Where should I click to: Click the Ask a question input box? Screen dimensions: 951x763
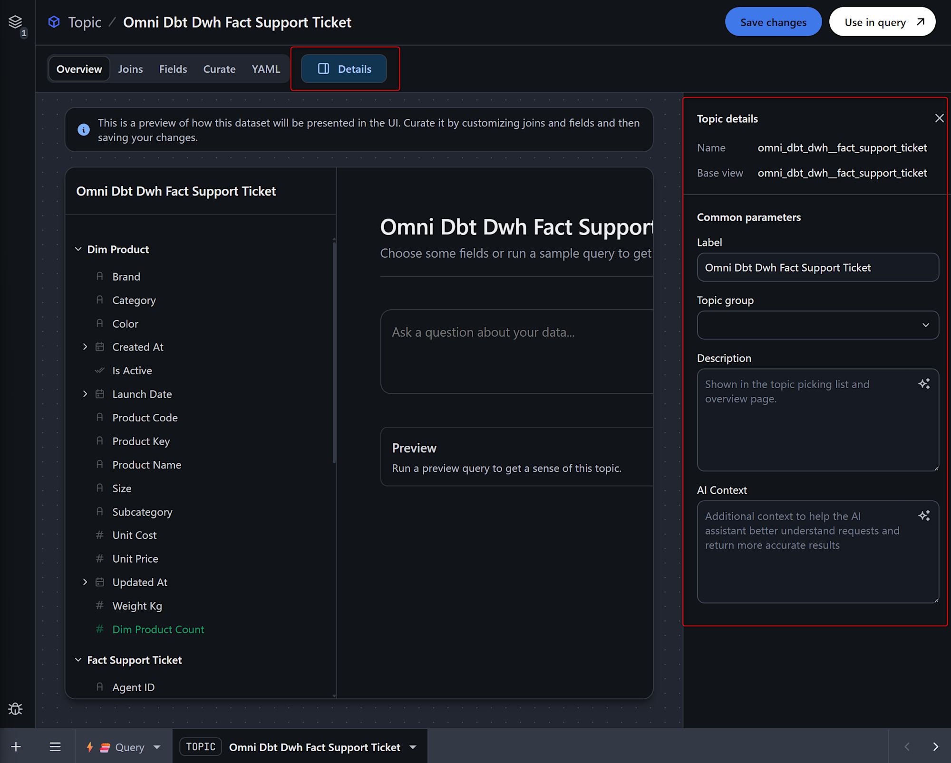516,351
